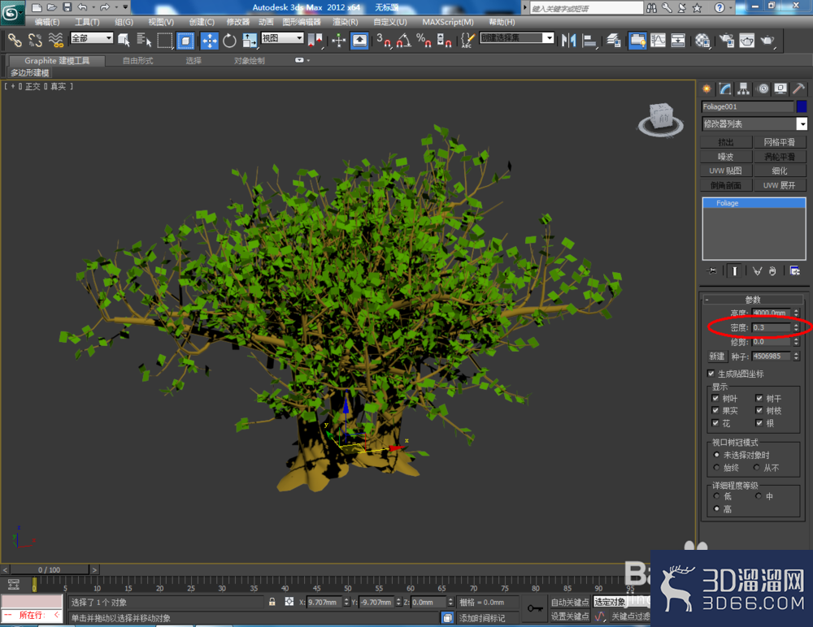Apply the 网格平滑 modifier button
The width and height of the screenshot is (813, 627).
780,142
